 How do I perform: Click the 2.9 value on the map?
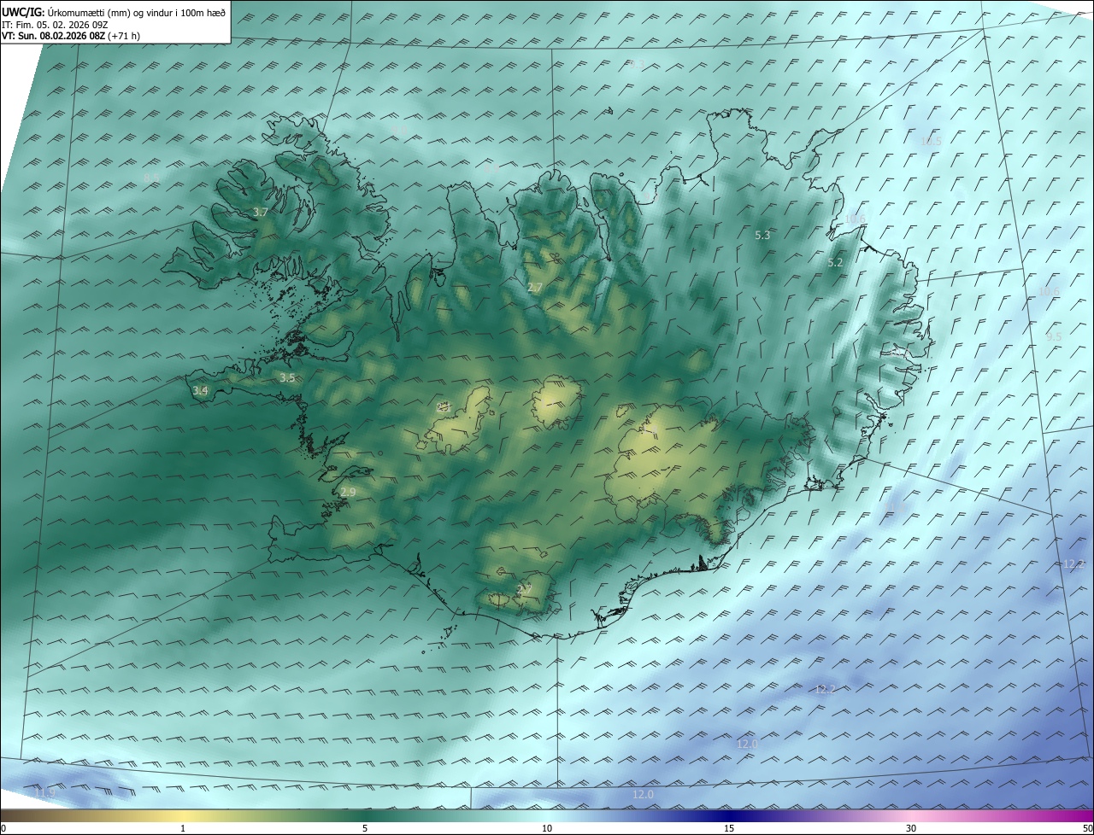coord(348,493)
